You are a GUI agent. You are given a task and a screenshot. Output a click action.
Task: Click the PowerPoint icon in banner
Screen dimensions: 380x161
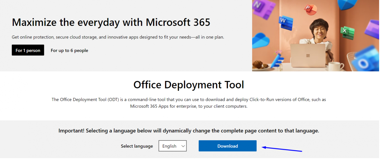tap(311, 9)
